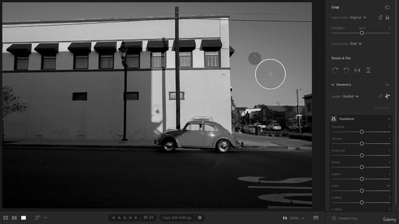Image resolution: width=399 pixels, height=224 pixels.
Task: Open the Crop Overlay Grid dropdown
Action: point(355,44)
